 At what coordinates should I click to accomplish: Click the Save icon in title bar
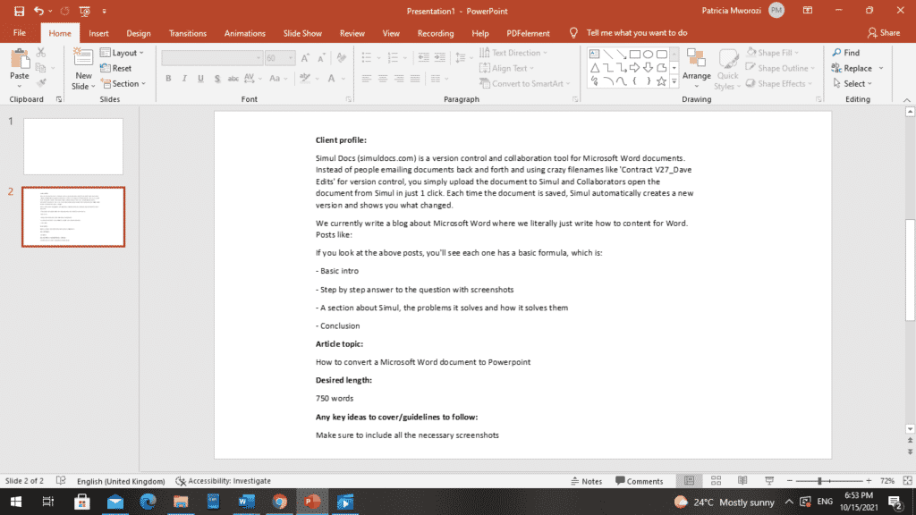coord(20,11)
